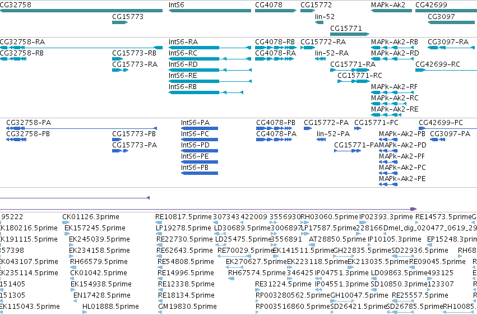477x315 pixels.
Task: Click transcript CG15771-RA label
Action: [353, 64]
